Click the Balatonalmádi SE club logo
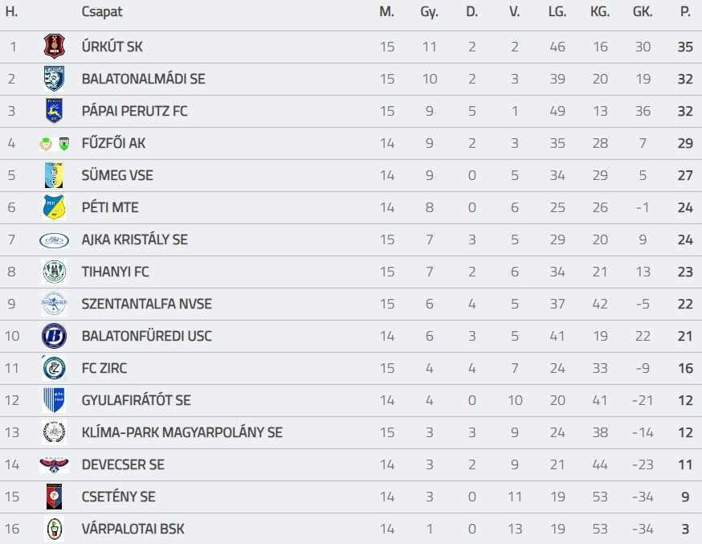The height and width of the screenshot is (544, 702). 54,79
